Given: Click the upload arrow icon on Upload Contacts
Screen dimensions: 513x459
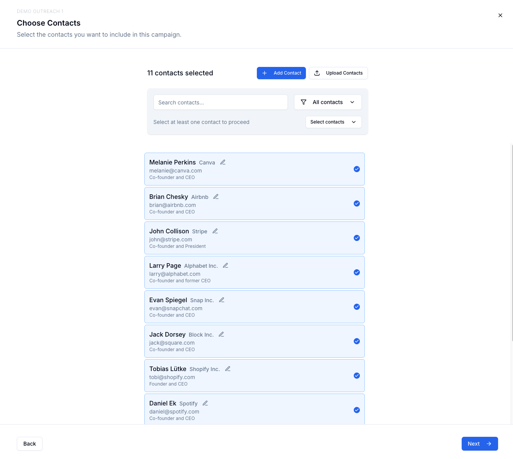Looking at the screenshot, I should click(317, 73).
